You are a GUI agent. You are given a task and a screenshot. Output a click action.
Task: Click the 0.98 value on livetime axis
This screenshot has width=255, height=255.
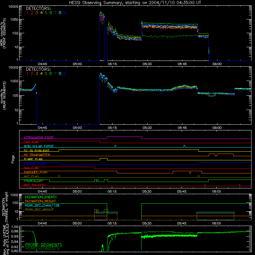point(15,231)
